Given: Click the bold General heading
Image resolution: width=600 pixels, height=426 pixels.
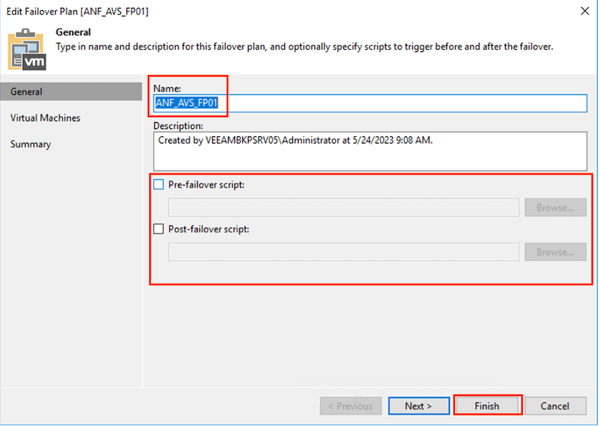Looking at the screenshot, I should pos(73,32).
